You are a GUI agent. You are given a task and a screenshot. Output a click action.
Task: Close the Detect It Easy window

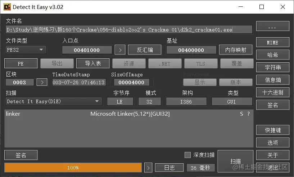click(x=283, y=7)
